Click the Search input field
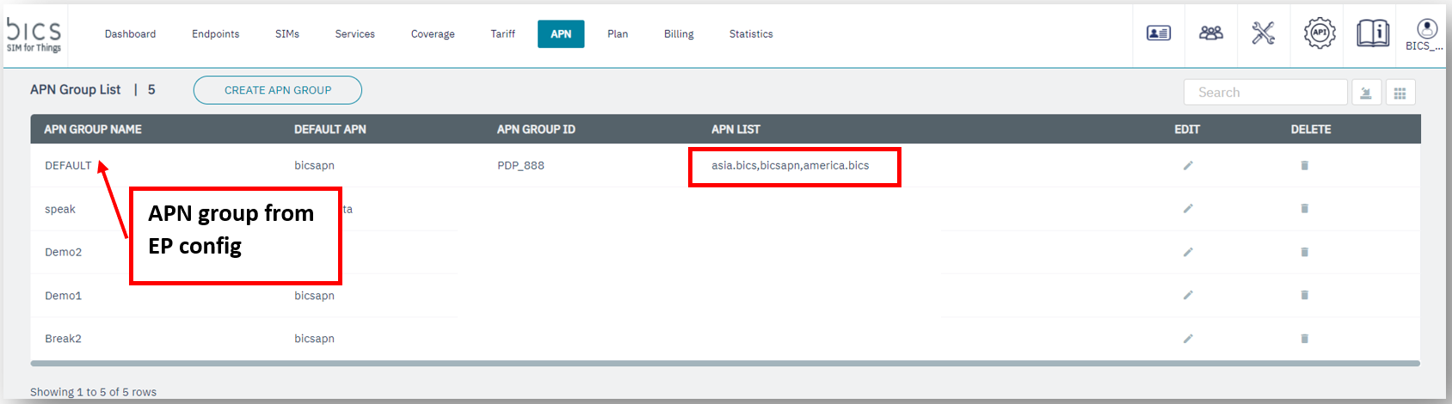Image resolution: width=1452 pixels, height=404 pixels. (1264, 93)
